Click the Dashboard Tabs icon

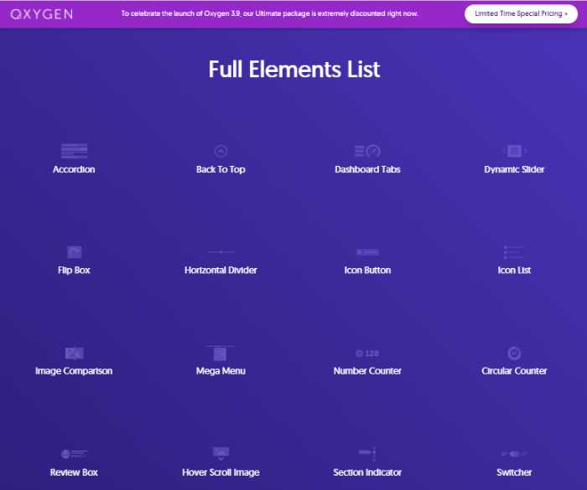[x=367, y=151]
